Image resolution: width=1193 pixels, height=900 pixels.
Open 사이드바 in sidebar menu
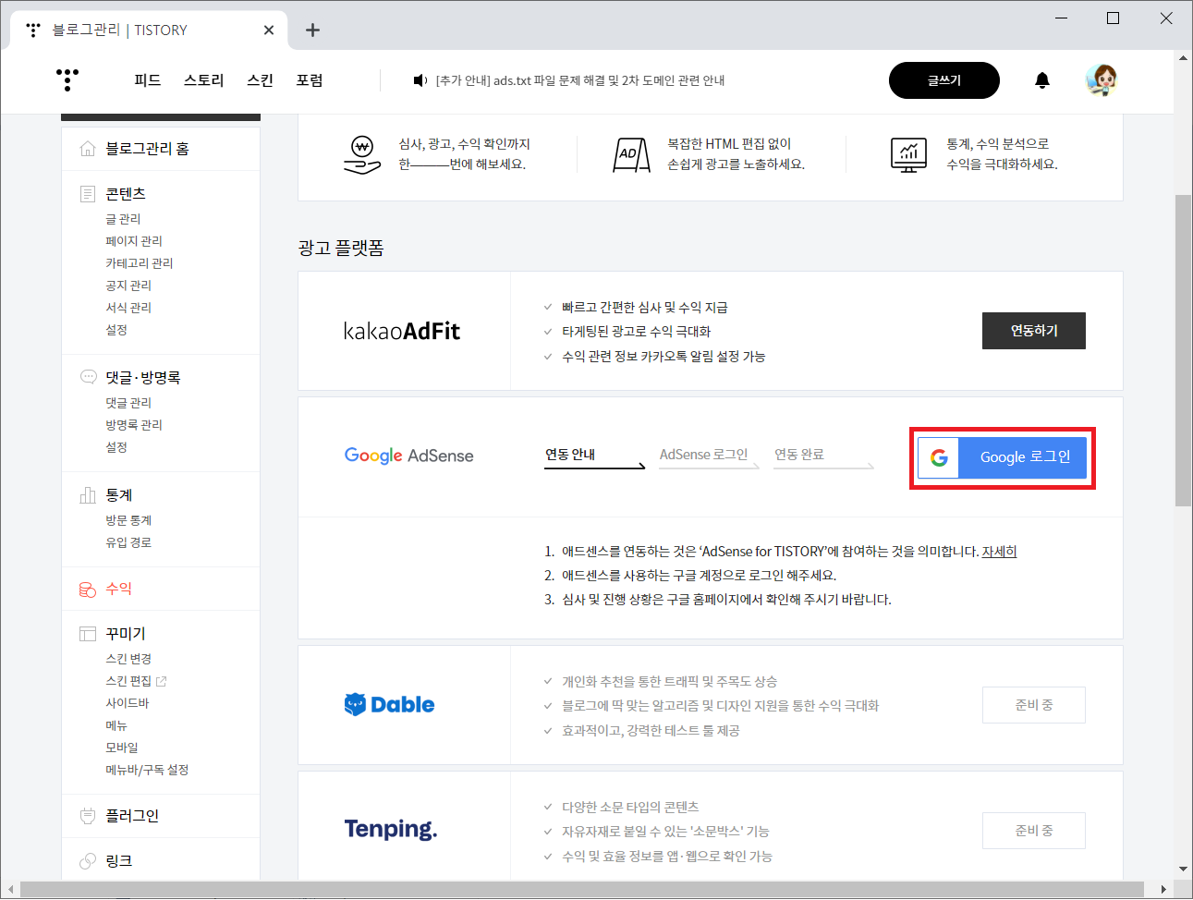click(x=128, y=703)
